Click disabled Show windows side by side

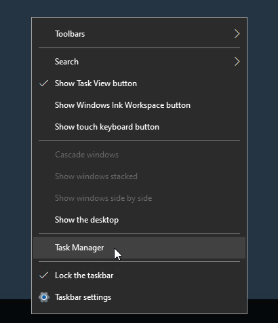tap(139, 198)
